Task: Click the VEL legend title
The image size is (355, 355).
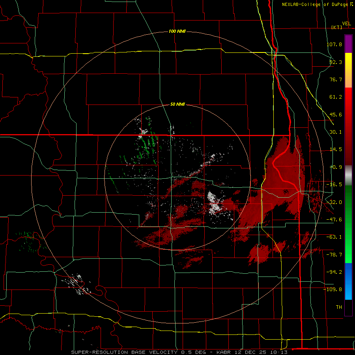Action: click(x=346, y=24)
